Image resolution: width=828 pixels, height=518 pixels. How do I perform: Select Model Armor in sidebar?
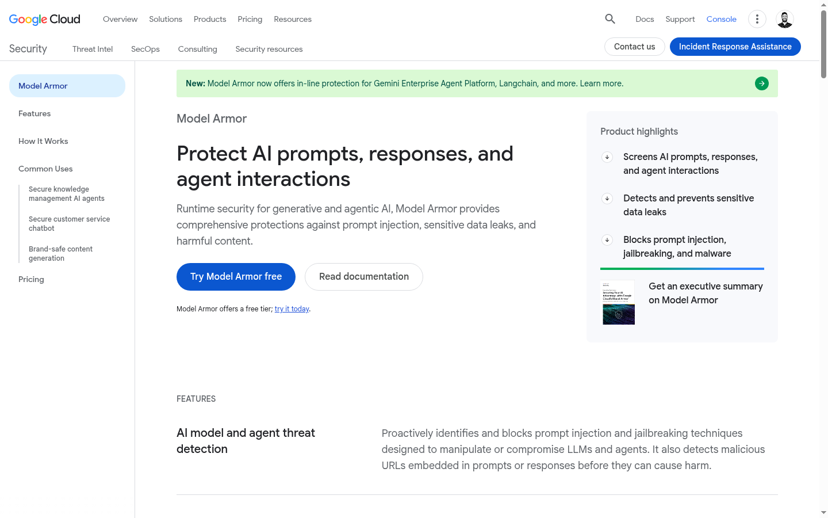[67, 86]
